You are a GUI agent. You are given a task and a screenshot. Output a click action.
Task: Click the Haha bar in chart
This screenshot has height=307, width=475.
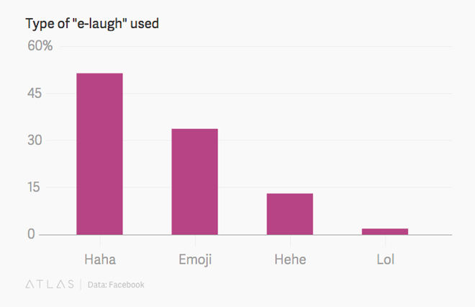tap(99, 153)
